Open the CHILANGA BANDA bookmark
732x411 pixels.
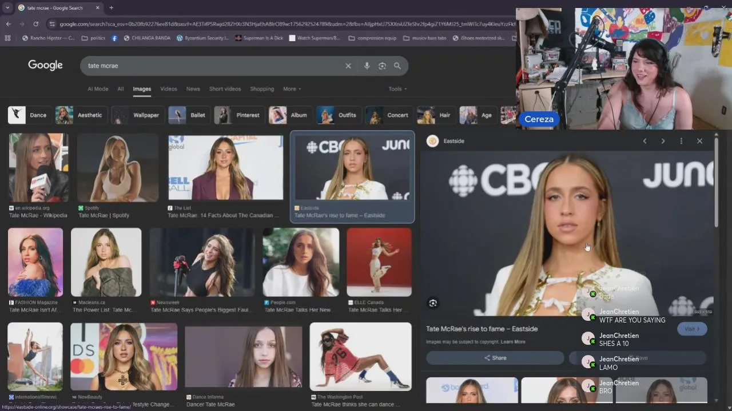pyautogui.click(x=147, y=38)
